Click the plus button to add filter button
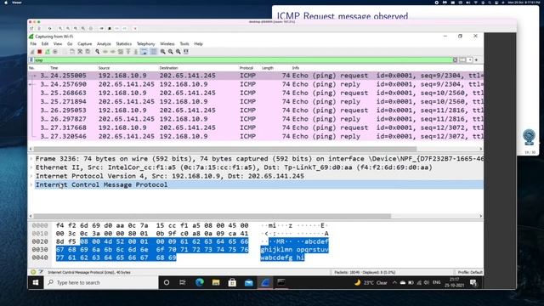This screenshot has width=544, height=306. point(476,60)
